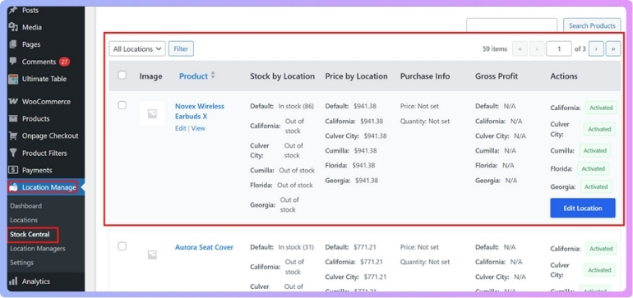Click the 27 comments count badge
Image resolution: width=633 pixels, height=298 pixels.
pos(64,62)
